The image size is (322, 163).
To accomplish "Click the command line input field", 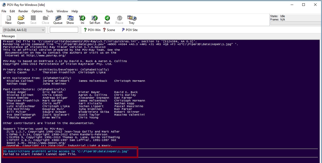I will (64, 30).
